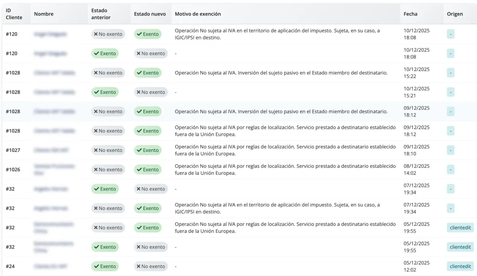Viewport: 477px width, 276px height.
Task: Click the Motivo de exención column header
Action: (x=198, y=14)
